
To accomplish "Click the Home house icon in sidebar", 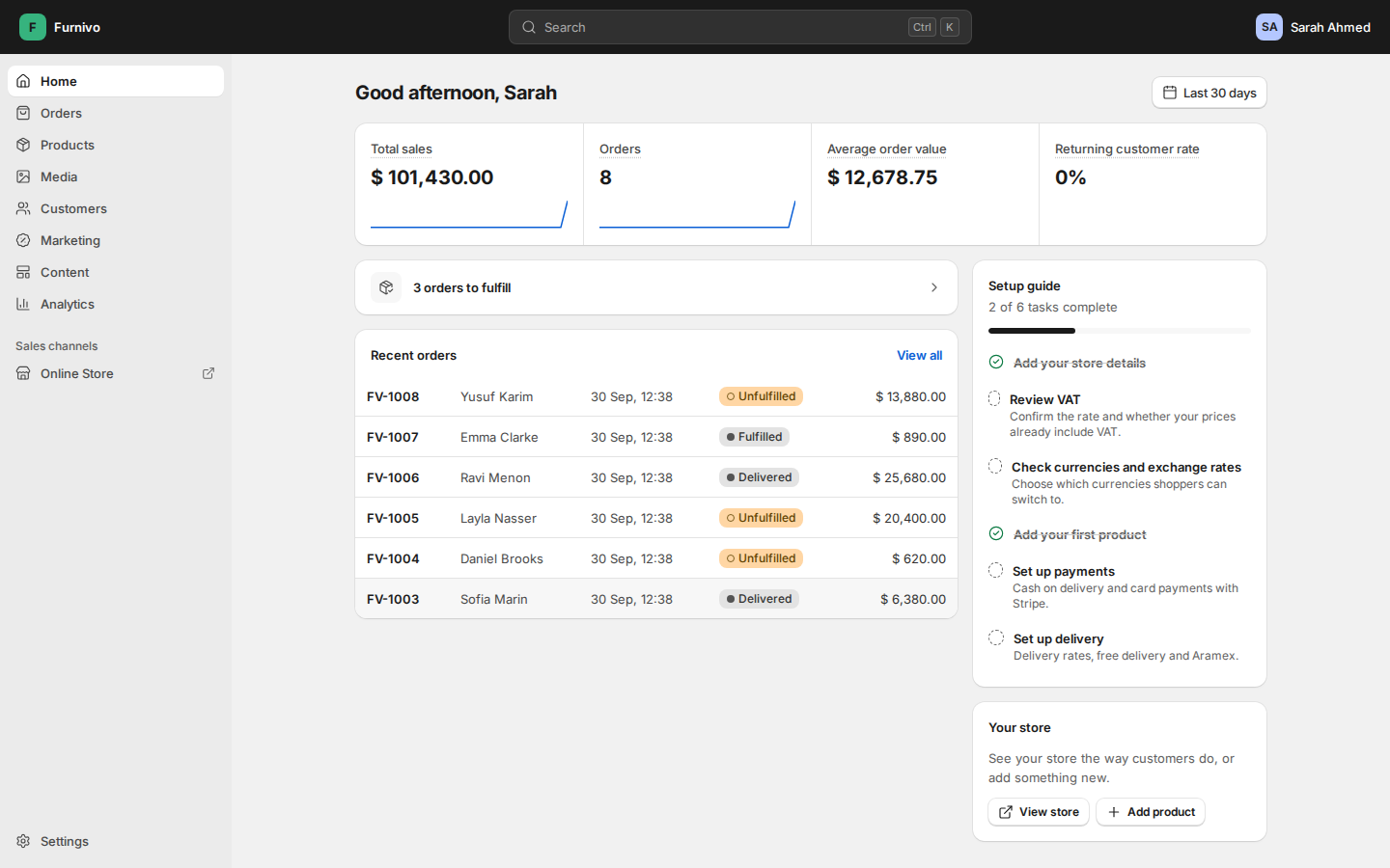I will tap(23, 81).
